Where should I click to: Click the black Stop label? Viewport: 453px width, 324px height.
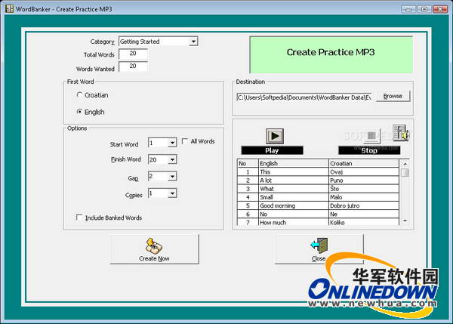(369, 150)
